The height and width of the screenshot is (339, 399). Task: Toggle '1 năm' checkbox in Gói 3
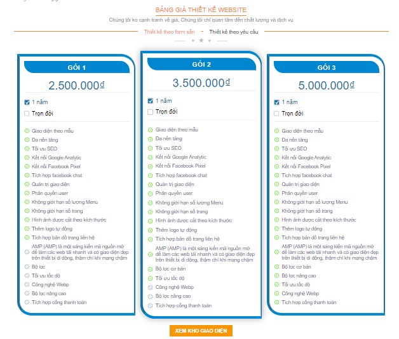tap(276, 102)
